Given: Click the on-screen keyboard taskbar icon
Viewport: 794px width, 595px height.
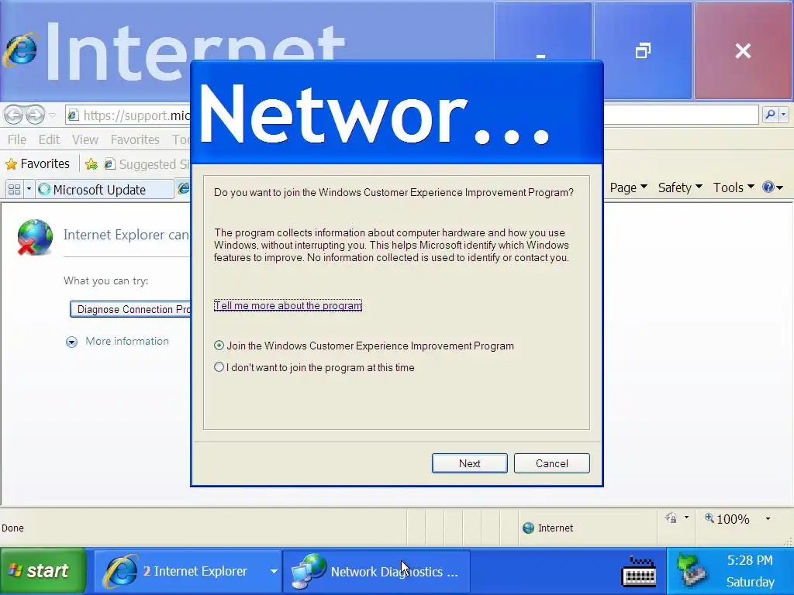Looking at the screenshot, I should 639,571.
